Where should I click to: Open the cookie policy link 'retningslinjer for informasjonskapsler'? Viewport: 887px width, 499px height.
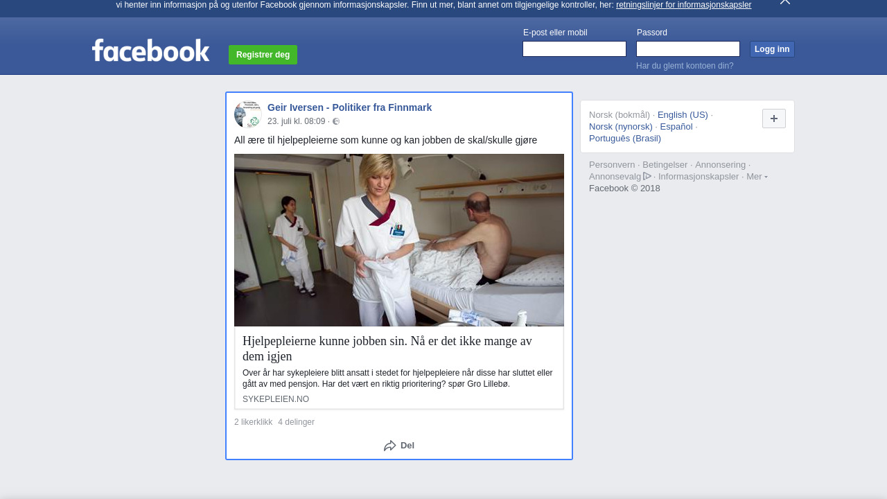pyautogui.click(x=683, y=5)
